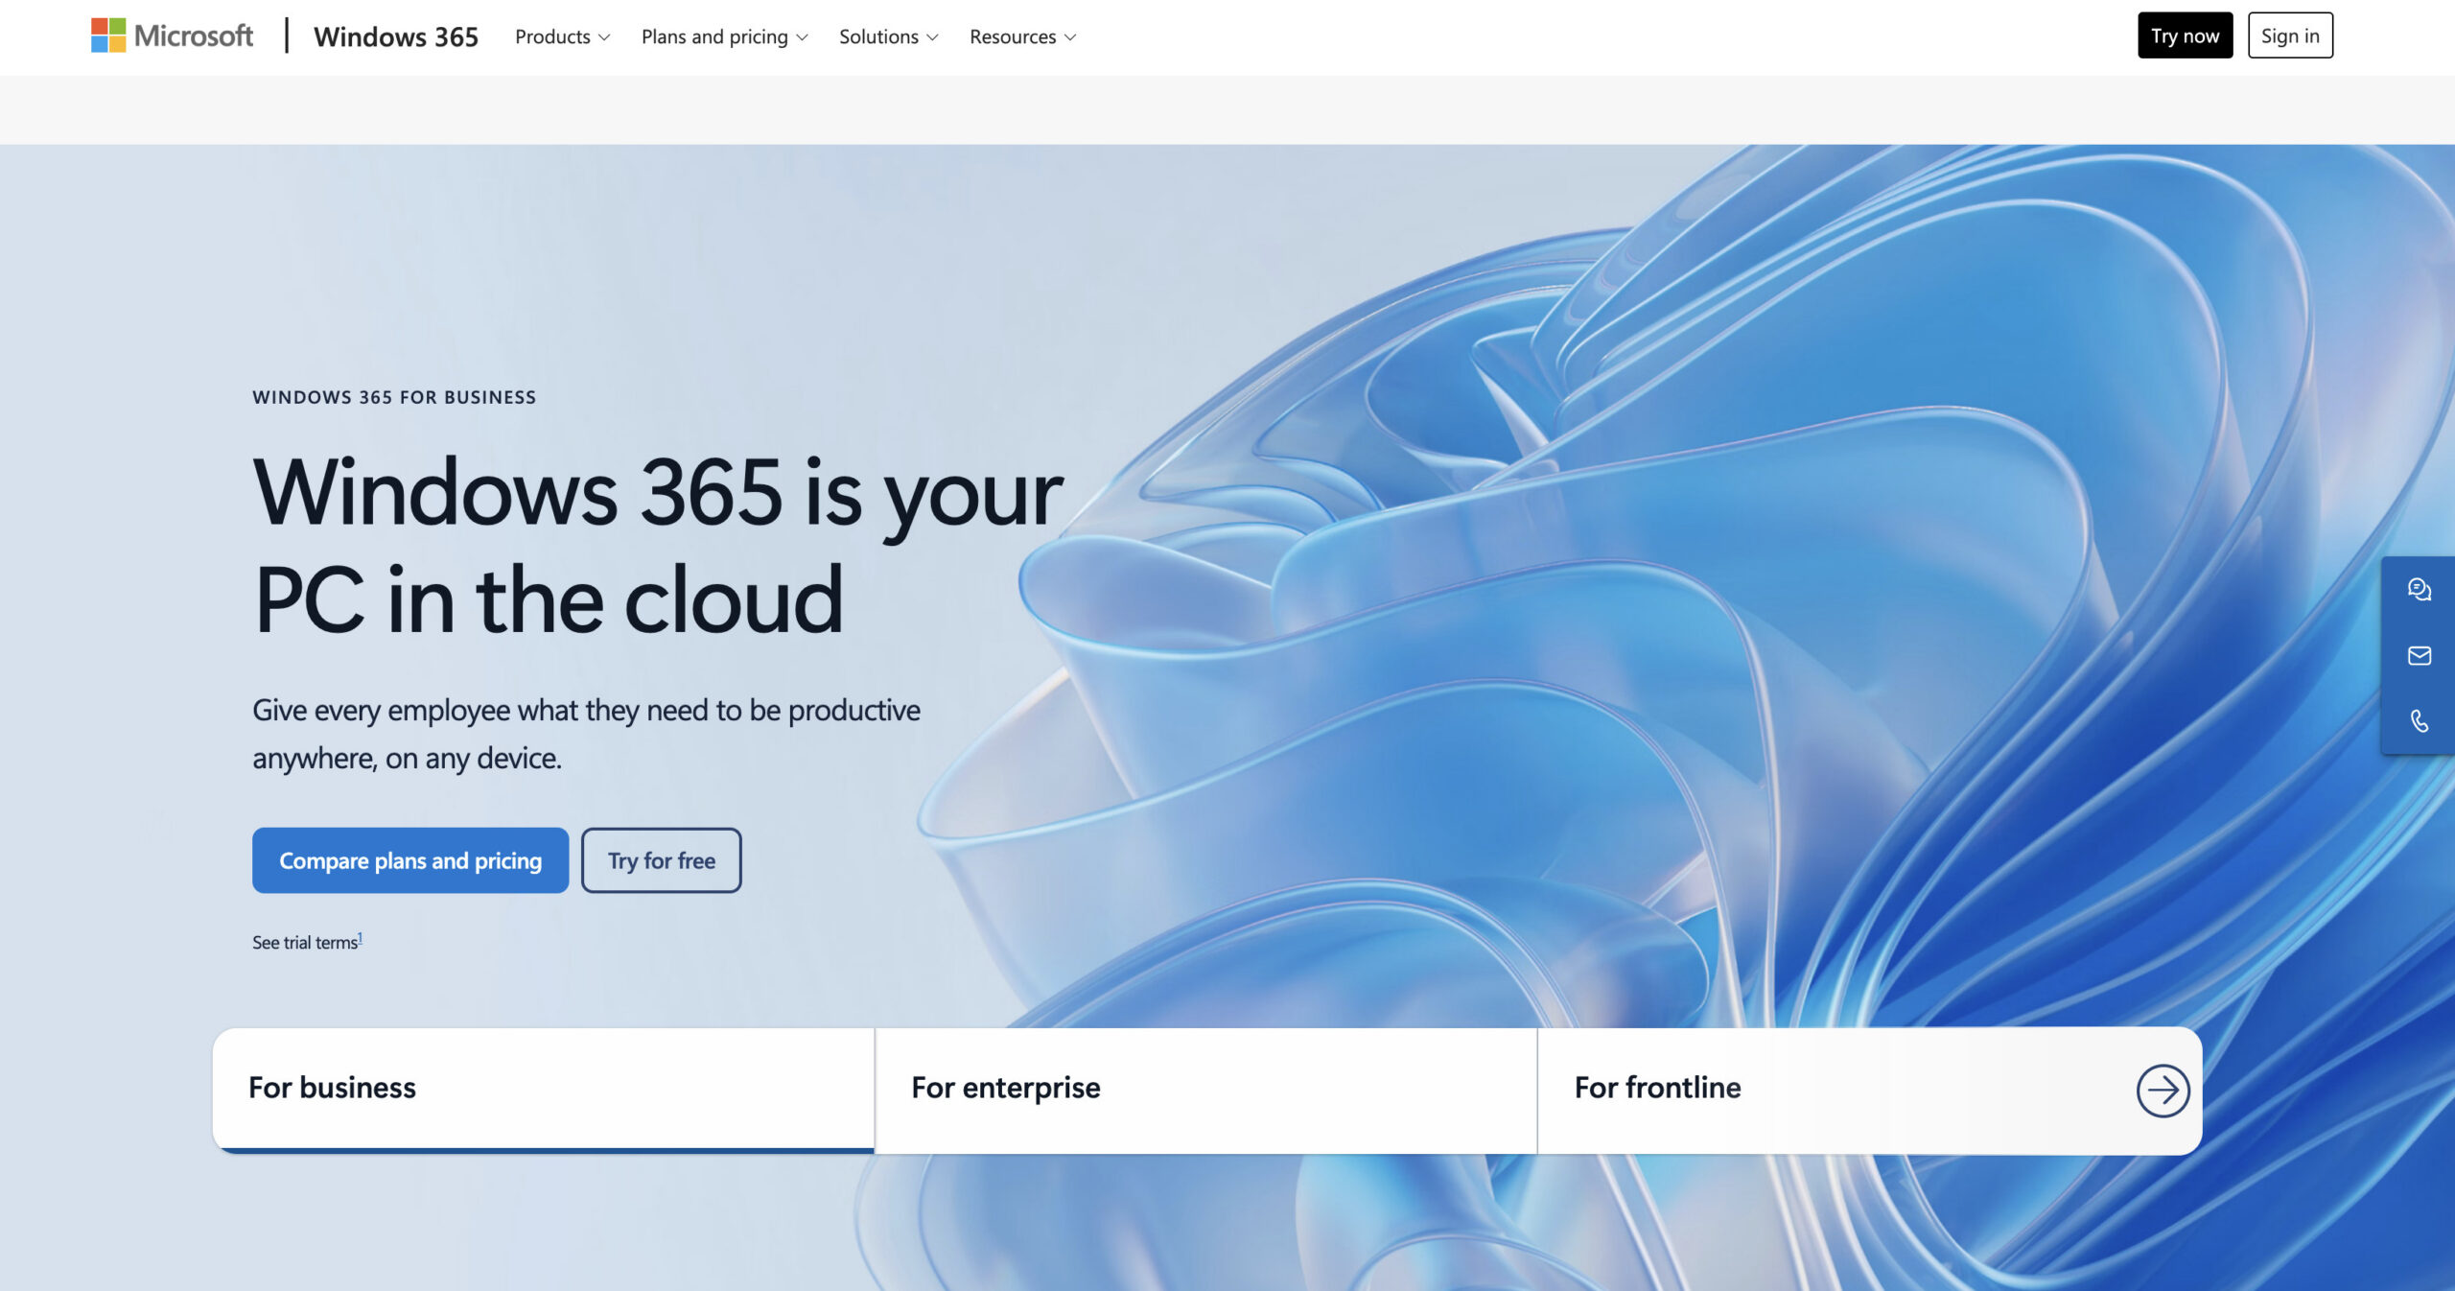This screenshot has height=1291, width=2455.
Task: Click Compare plans and pricing button
Action: (x=410, y=860)
